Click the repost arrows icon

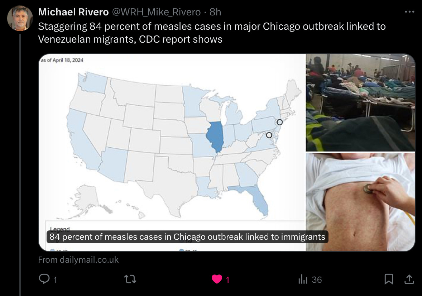pos(130,279)
